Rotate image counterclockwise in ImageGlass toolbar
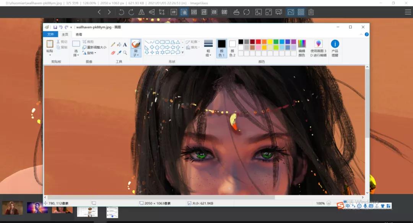The height and width of the screenshot is (223, 413). coord(121,12)
